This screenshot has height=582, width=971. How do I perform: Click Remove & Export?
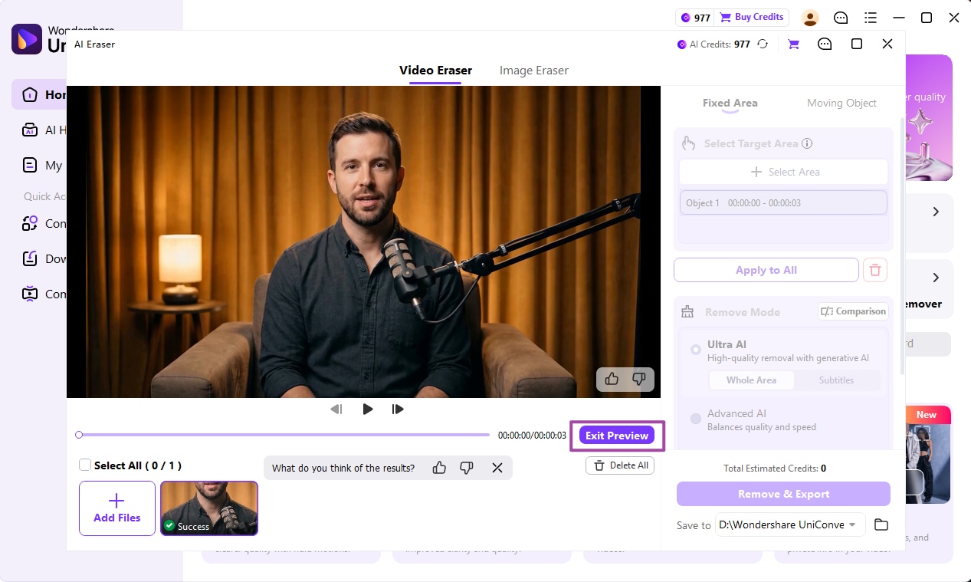click(783, 494)
